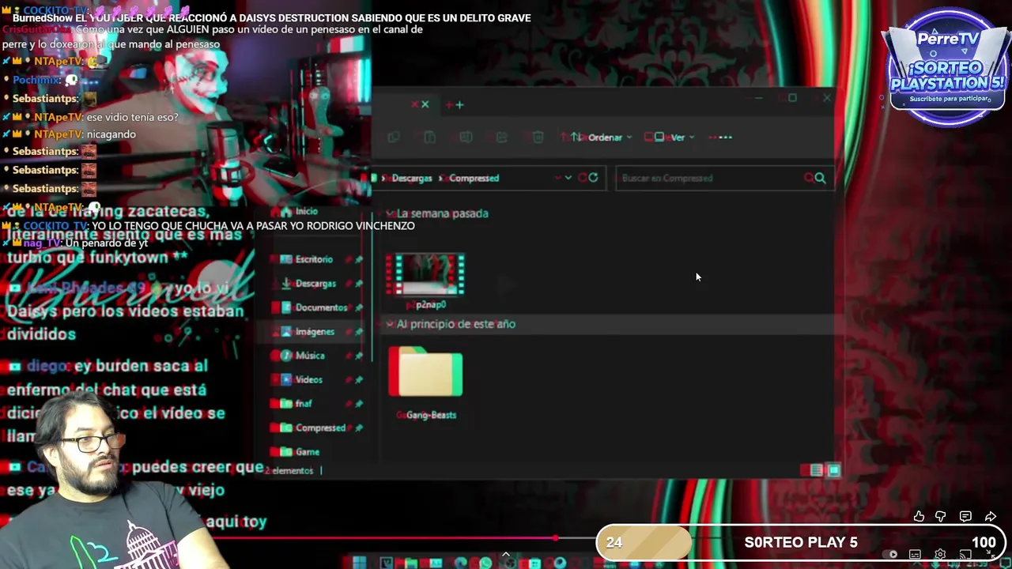The width and height of the screenshot is (1012, 569).
Task: Open Videos in the navigation pane
Action: 302,380
